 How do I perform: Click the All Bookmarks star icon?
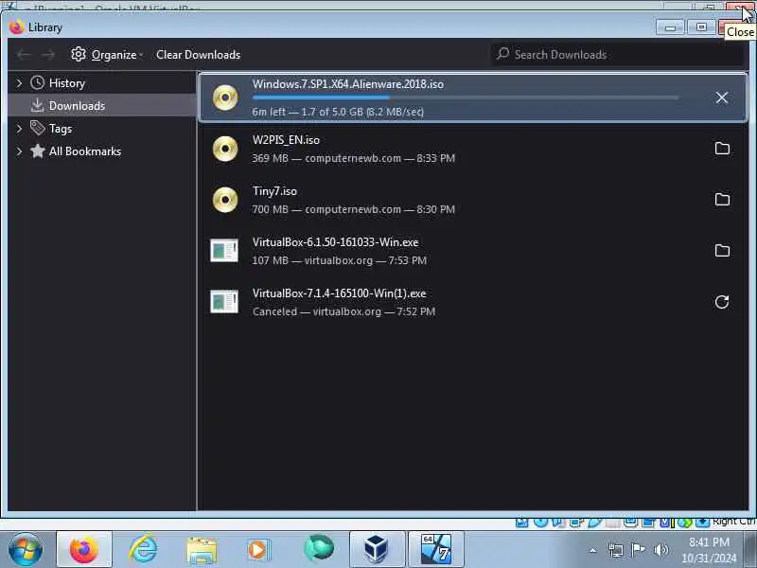click(x=37, y=151)
